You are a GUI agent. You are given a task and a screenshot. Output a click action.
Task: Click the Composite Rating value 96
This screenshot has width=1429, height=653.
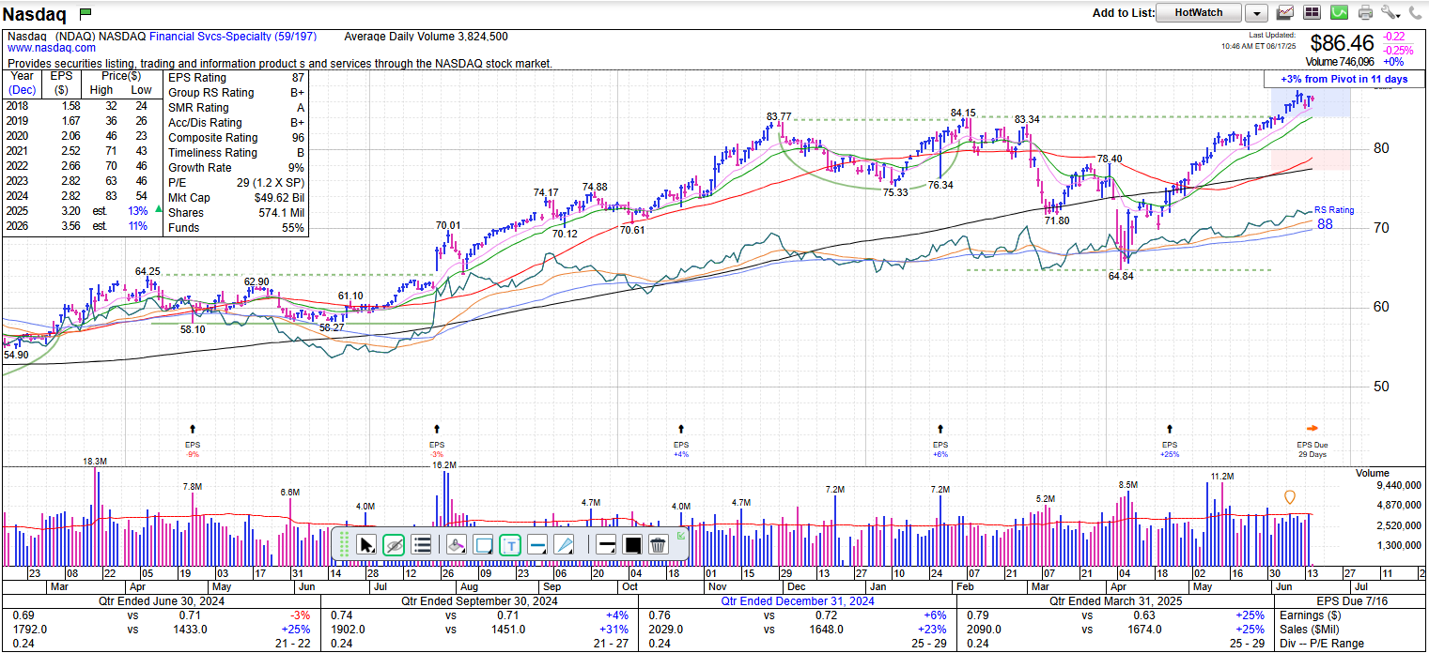[x=298, y=138]
